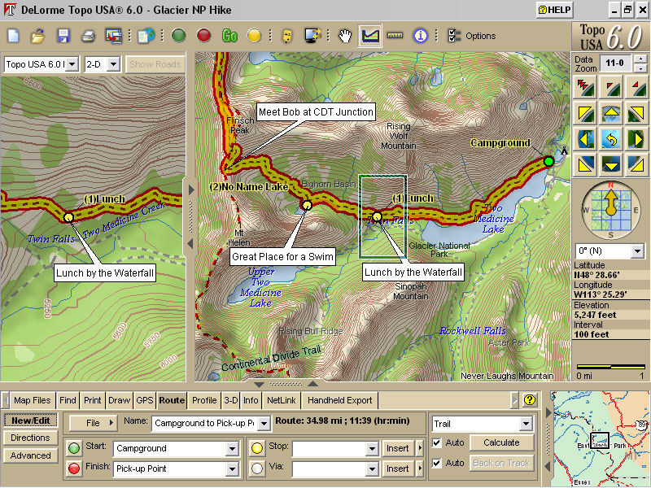Create a new blank project document

point(14,36)
